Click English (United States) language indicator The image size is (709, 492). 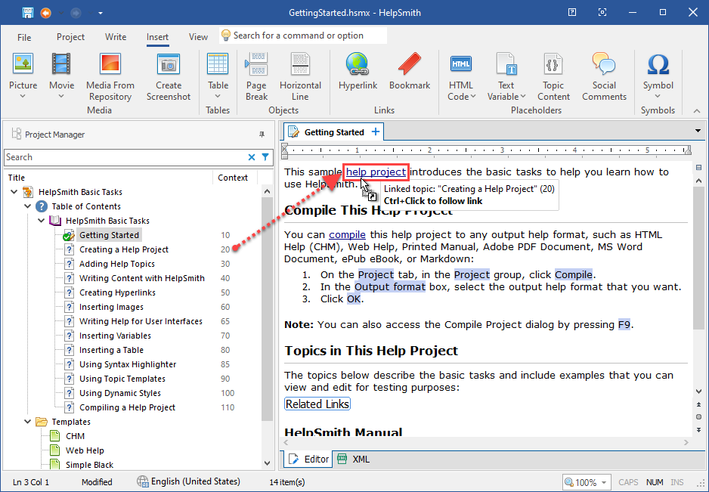pos(188,481)
